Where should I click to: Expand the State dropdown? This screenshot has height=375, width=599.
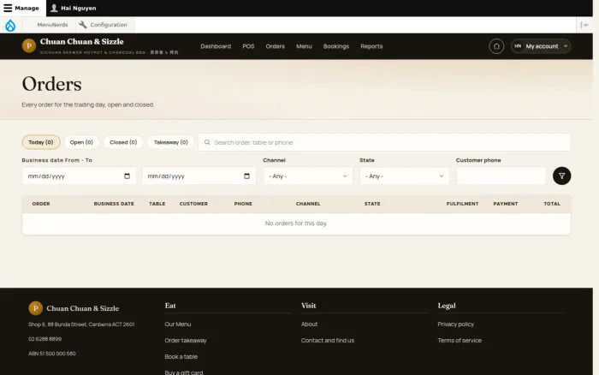pos(404,176)
